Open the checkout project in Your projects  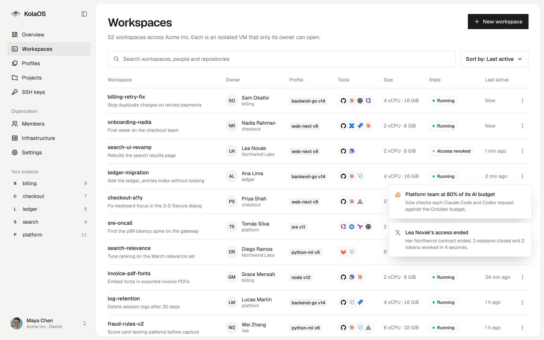pyautogui.click(x=49, y=196)
